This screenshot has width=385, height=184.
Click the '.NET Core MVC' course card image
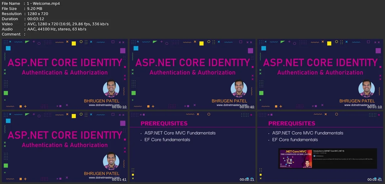pos(296,159)
